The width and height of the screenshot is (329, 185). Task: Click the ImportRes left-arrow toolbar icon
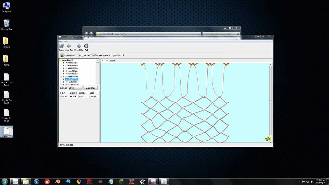pyautogui.click(x=69, y=46)
